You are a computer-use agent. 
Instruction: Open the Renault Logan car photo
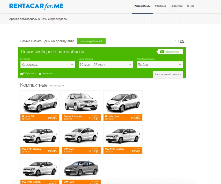[81, 102]
